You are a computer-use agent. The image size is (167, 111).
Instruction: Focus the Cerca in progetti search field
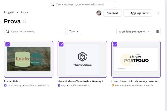(x=82, y=4)
